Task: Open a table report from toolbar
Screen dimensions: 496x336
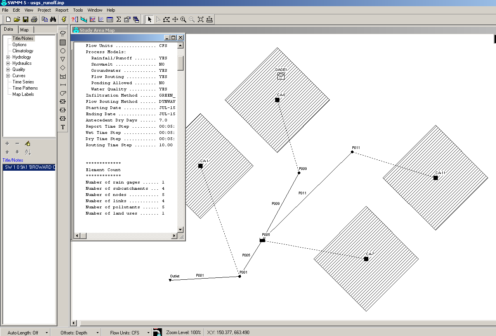Action: click(x=109, y=19)
